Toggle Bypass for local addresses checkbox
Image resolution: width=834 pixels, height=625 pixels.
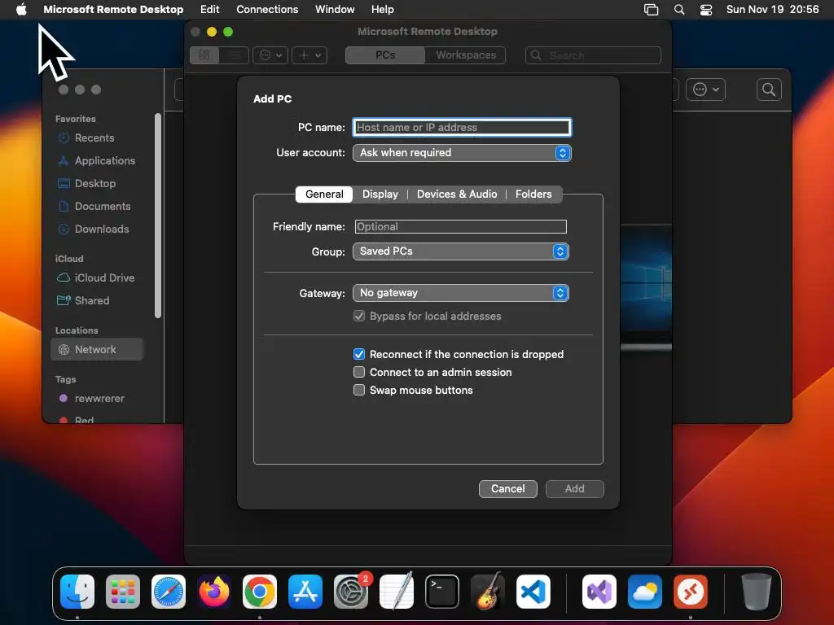pos(359,317)
